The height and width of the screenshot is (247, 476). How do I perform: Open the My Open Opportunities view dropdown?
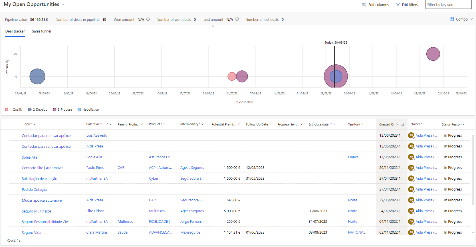[63, 5]
